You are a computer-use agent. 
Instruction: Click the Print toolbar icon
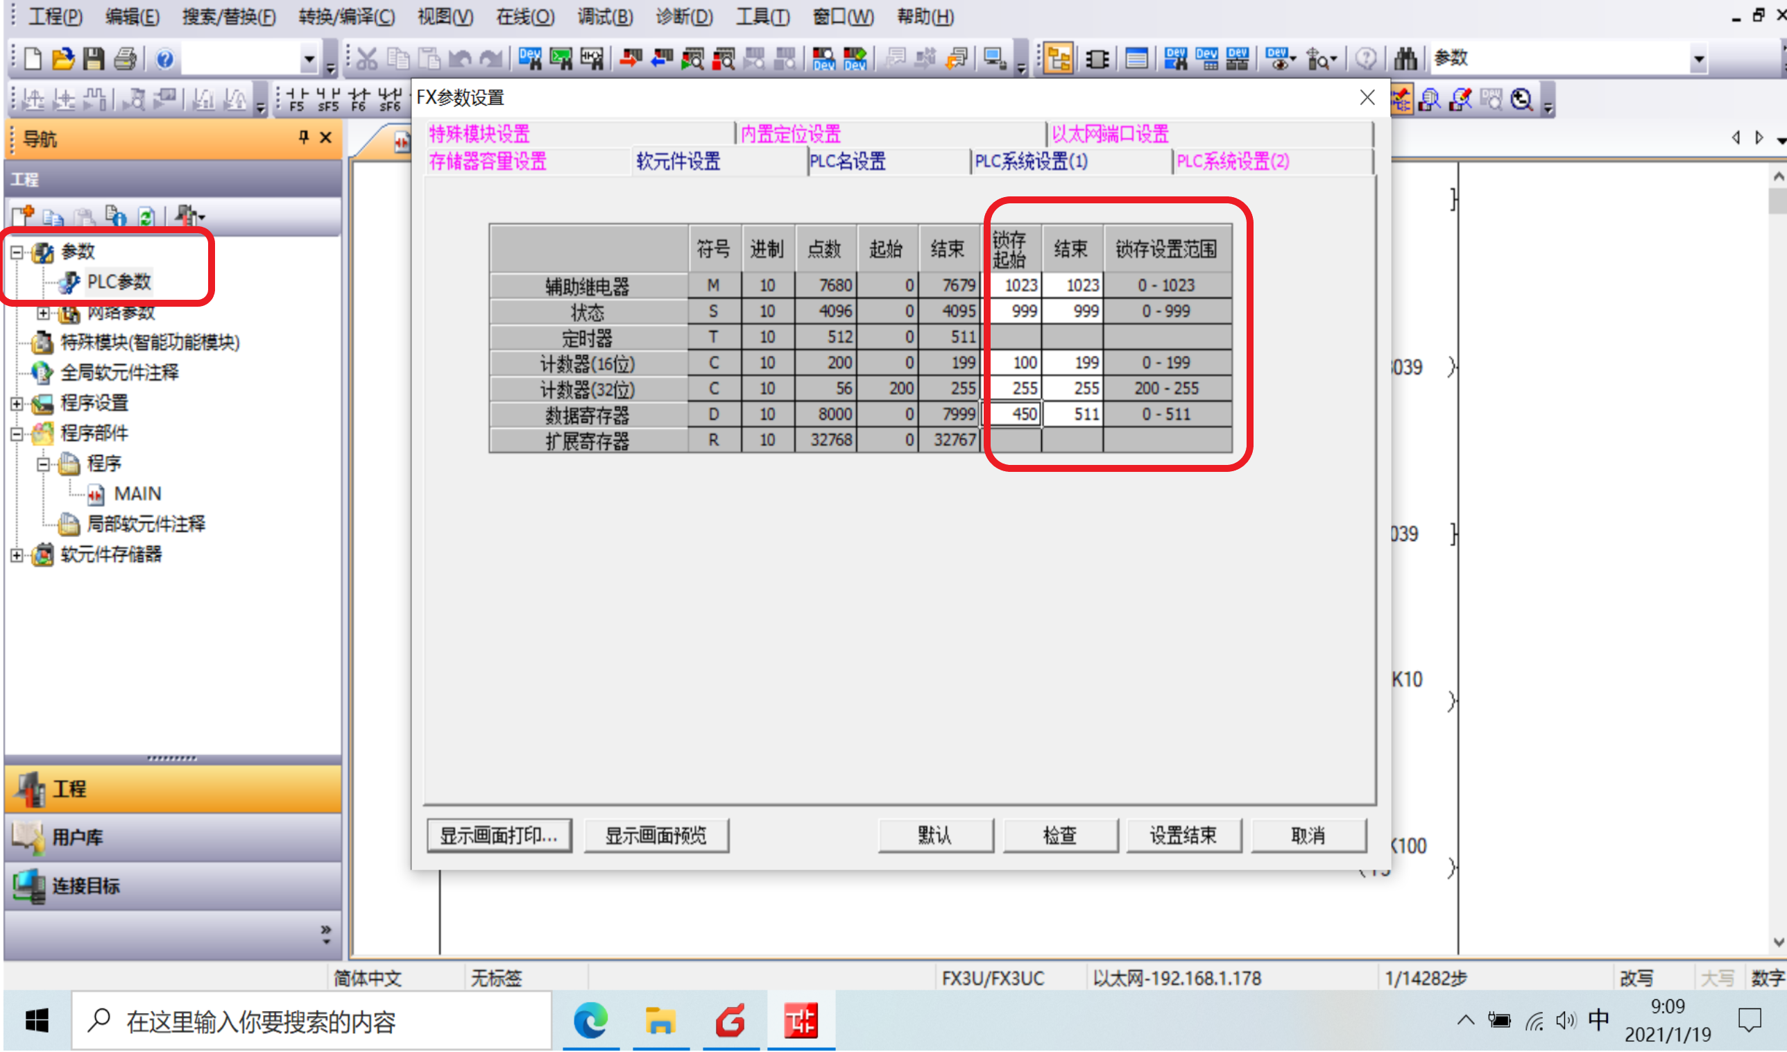125,59
